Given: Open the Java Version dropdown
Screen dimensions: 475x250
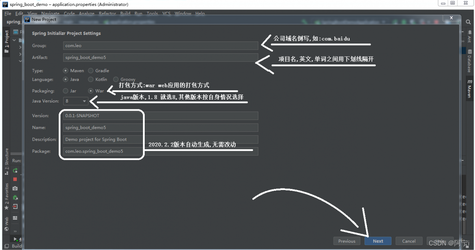Looking at the screenshot, I should [x=76, y=101].
